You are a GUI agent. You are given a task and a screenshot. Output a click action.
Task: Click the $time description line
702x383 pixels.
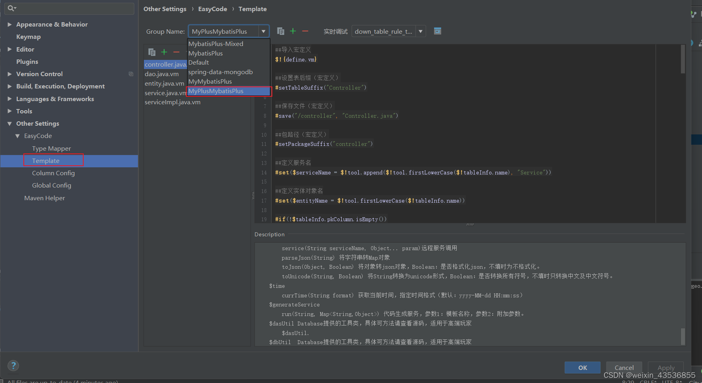(x=277, y=286)
